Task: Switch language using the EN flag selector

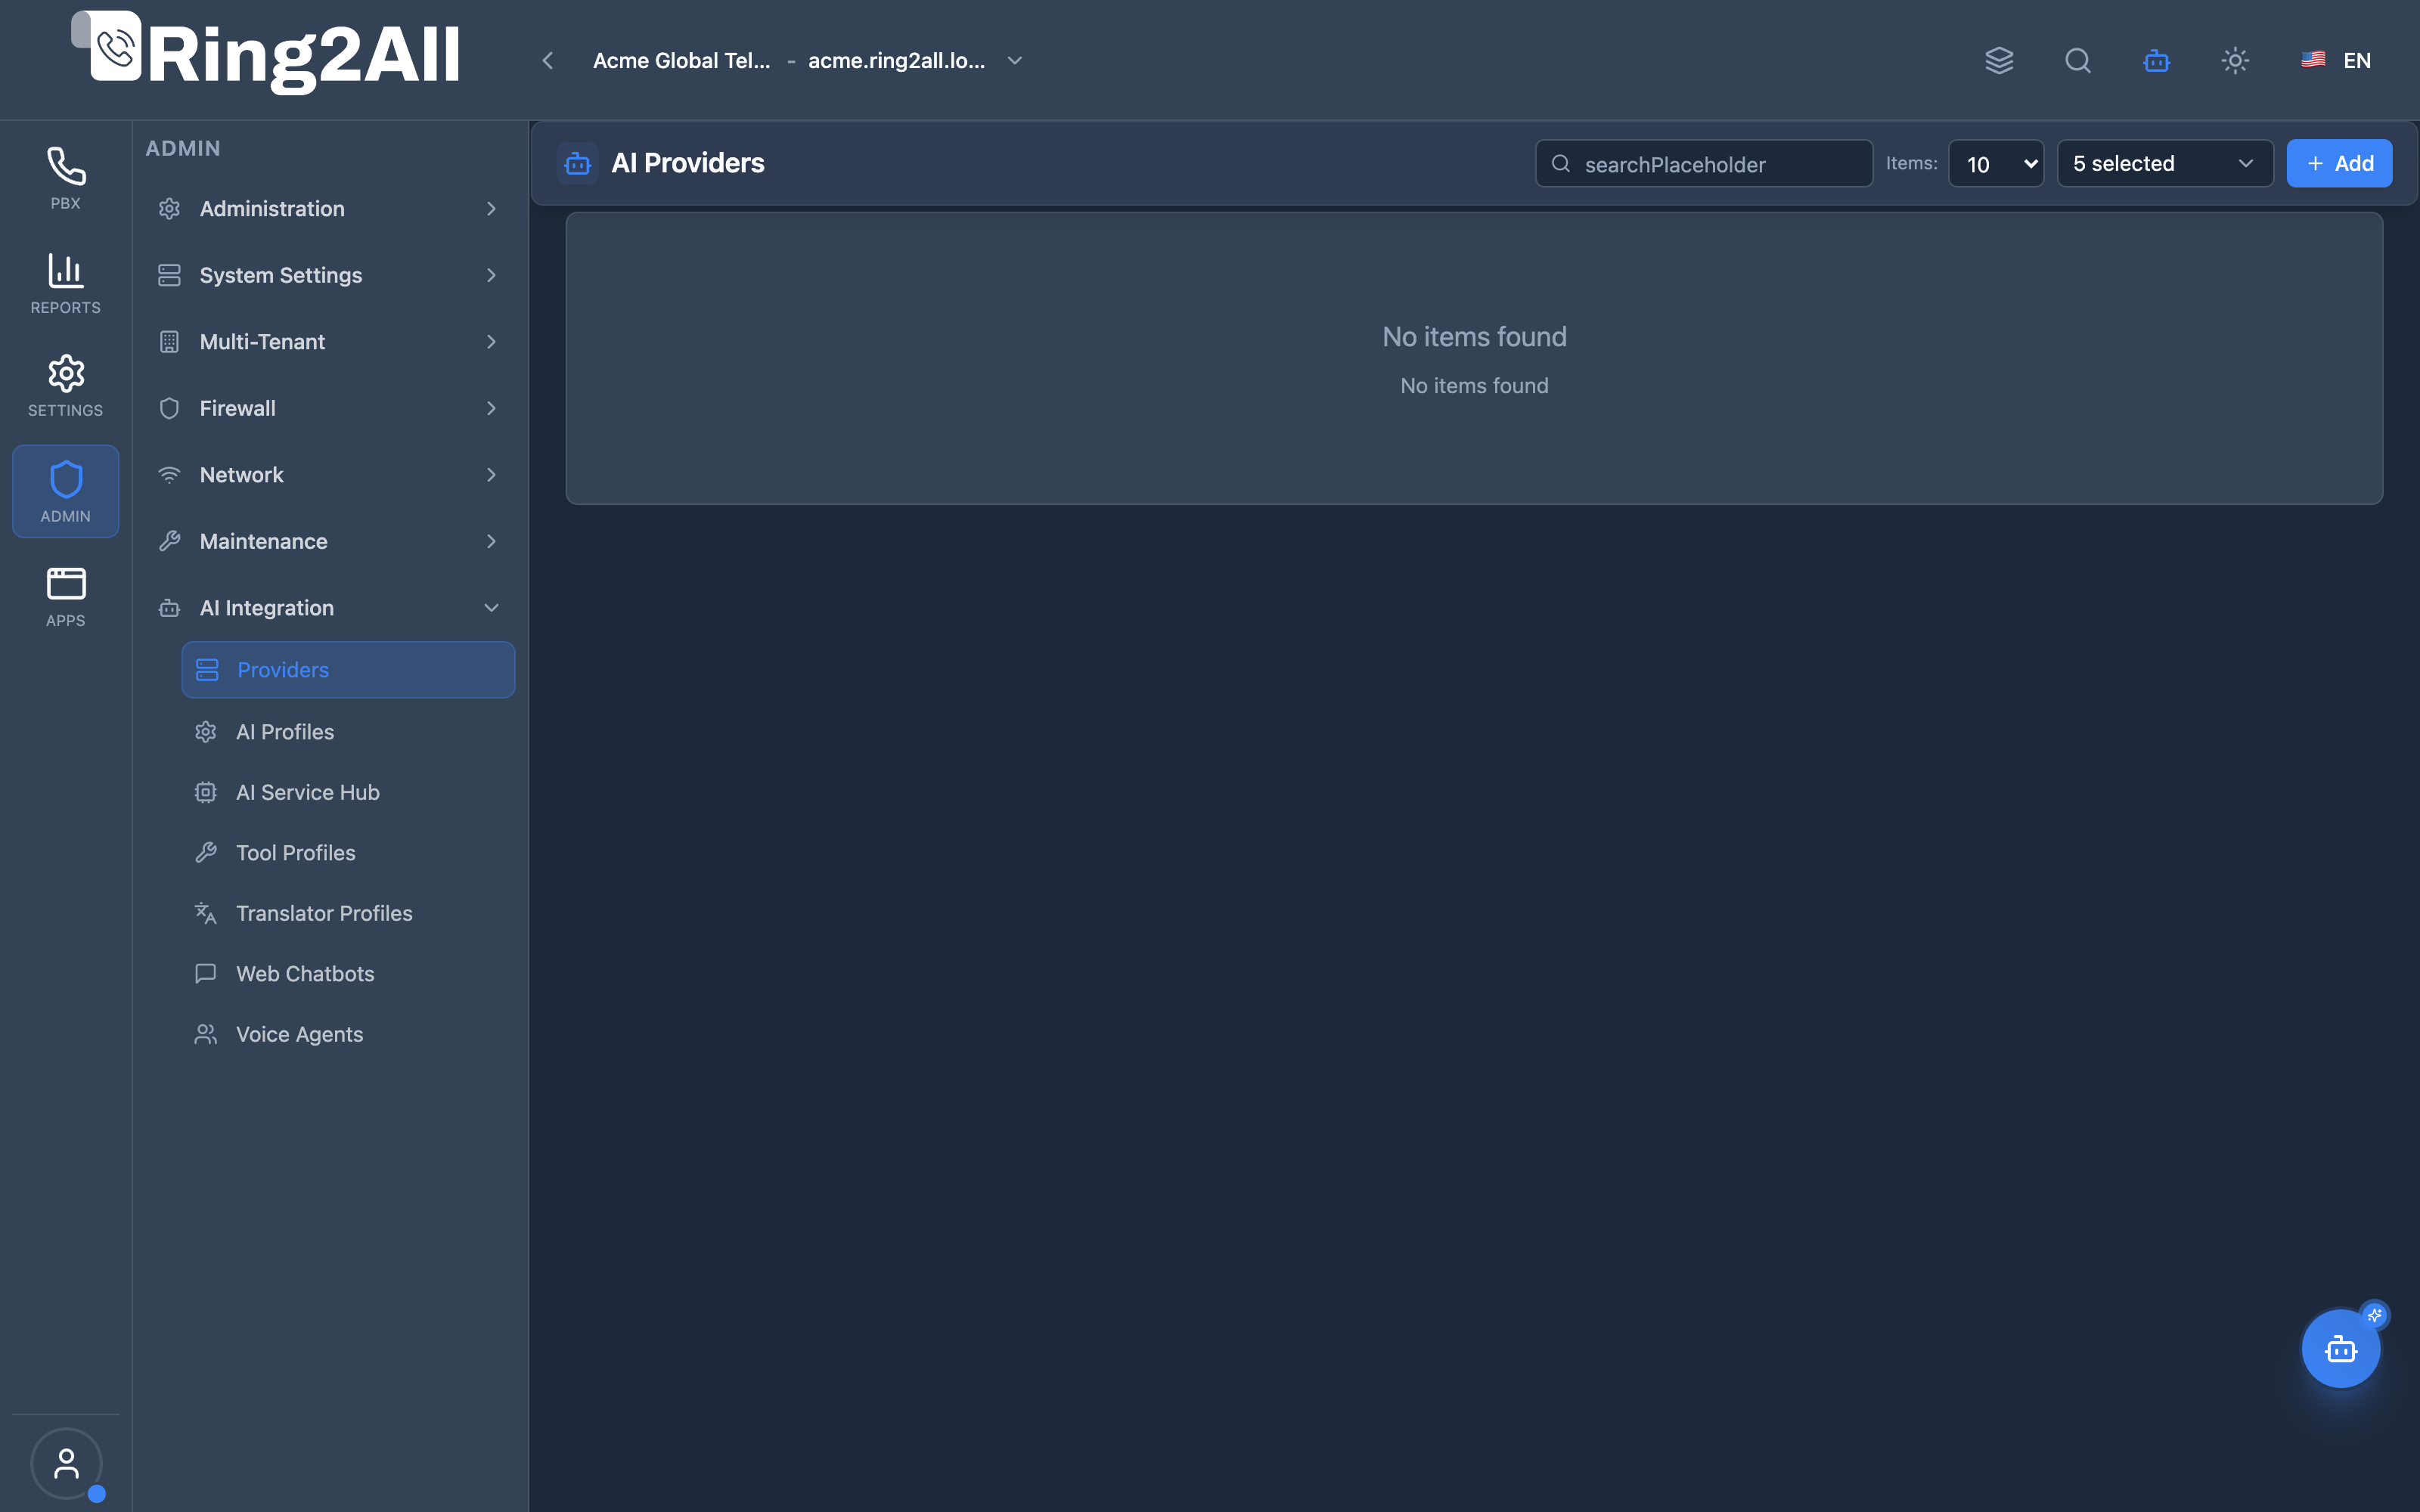Action: pyautogui.click(x=2336, y=60)
